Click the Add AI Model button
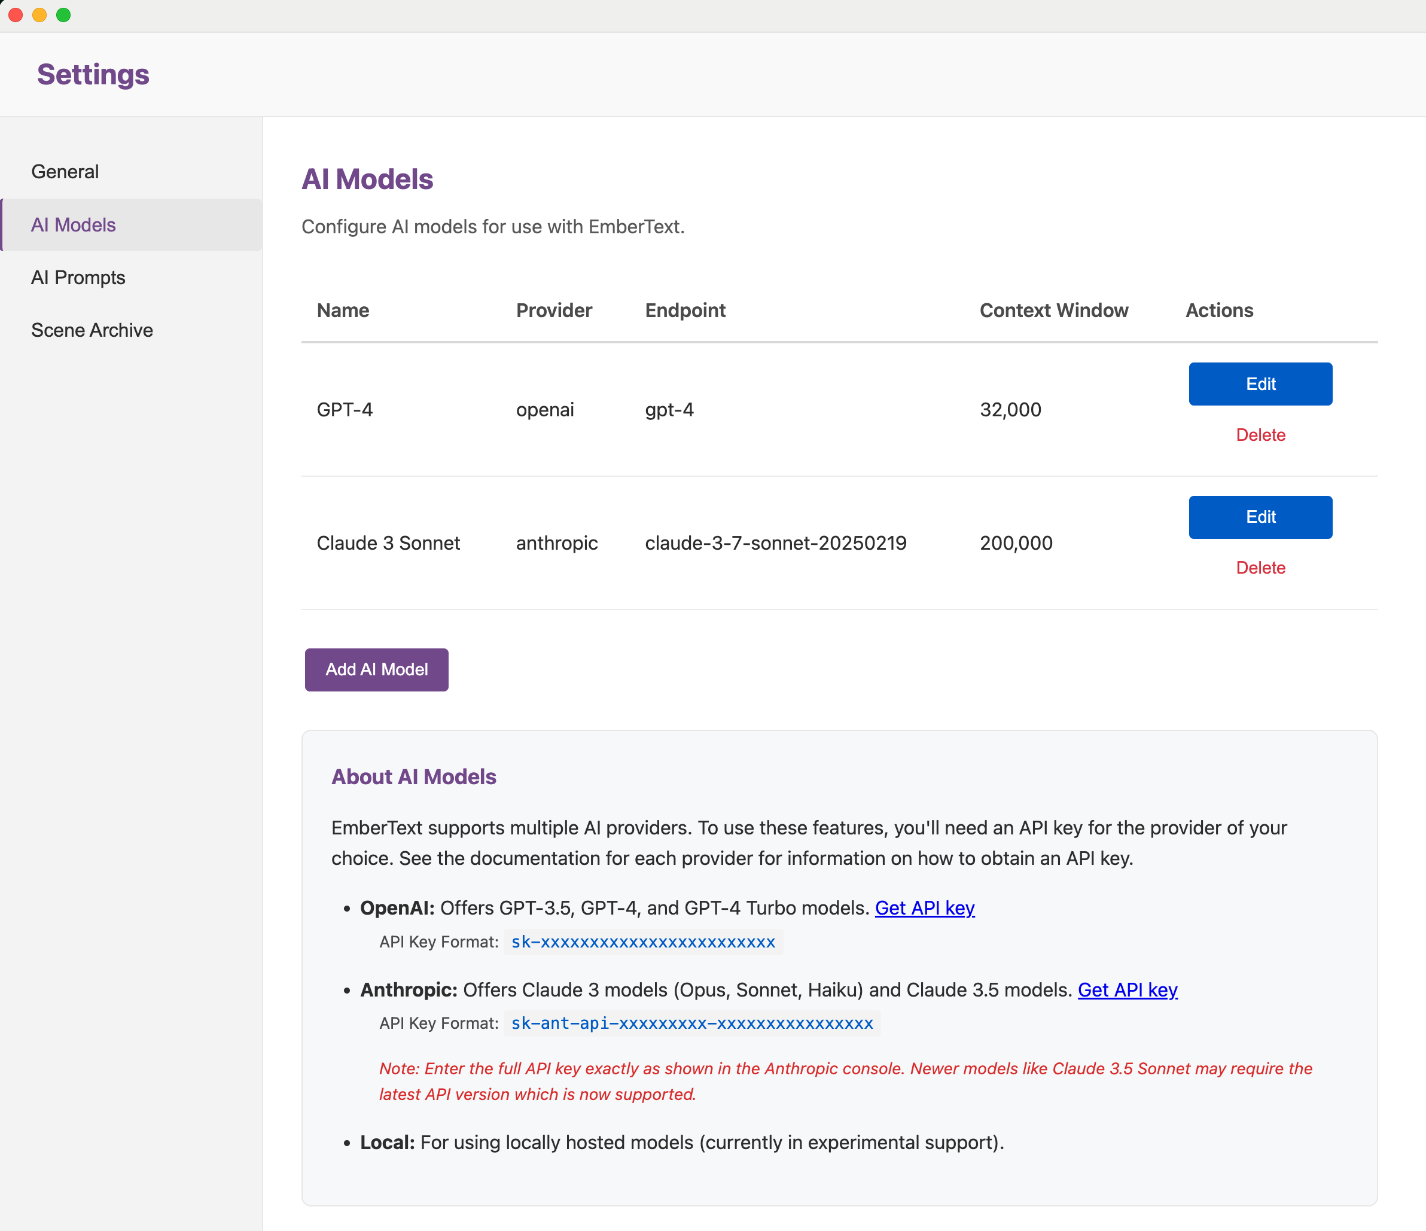Screen dimensions: 1426x1231 click(x=376, y=669)
